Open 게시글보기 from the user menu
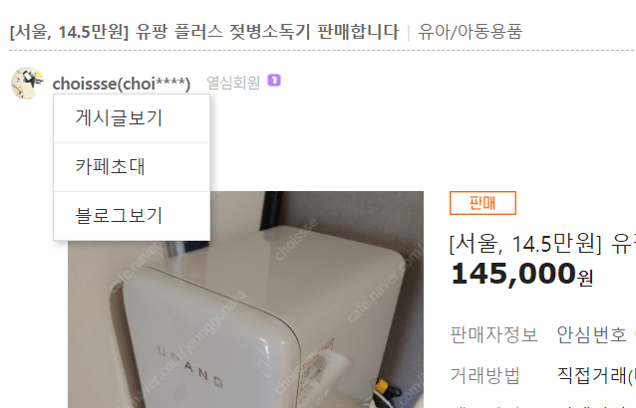This screenshot has height=408, width=636. tap(132, 118)
